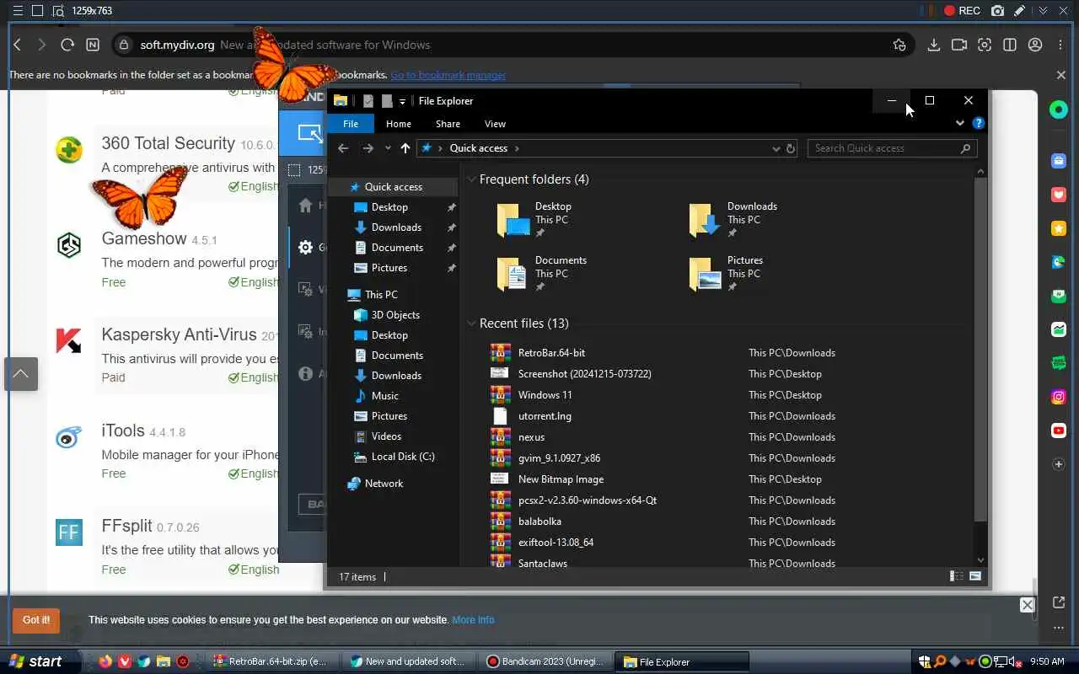
Task: Select Local Disk (C:) in tree
Action: click(393, 457)
